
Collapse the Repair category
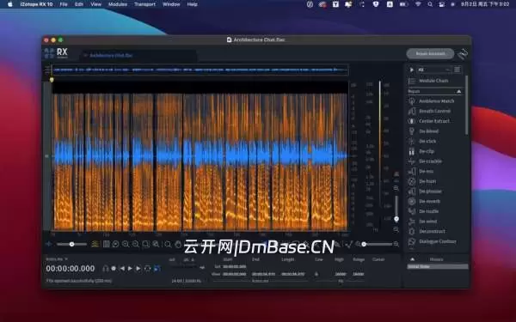tap(458, 91)
